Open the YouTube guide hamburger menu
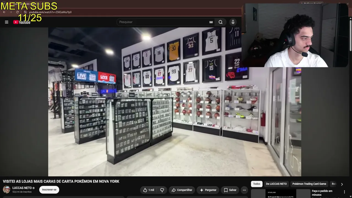The width and height of the screenshot is (352, 198). click(7, 22)
